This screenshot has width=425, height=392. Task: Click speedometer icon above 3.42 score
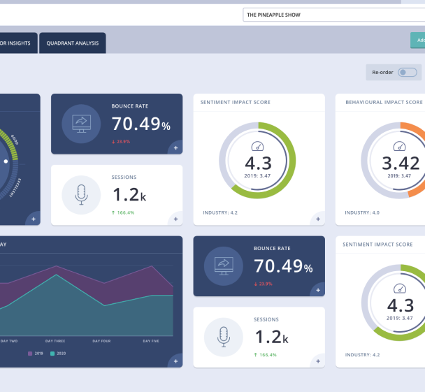tap(400, 146)
